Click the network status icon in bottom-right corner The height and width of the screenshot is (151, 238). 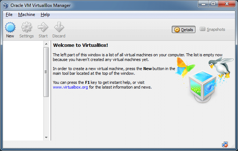click(225, 144)
